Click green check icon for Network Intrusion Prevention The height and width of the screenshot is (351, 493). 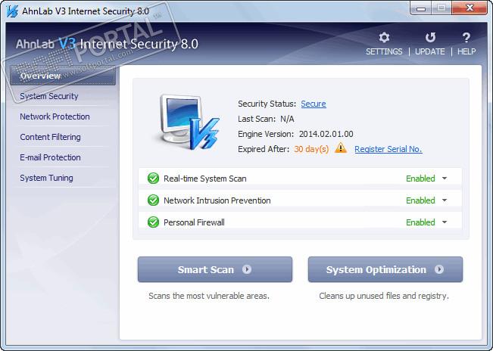pyautogui.click(x=153, y=200)
